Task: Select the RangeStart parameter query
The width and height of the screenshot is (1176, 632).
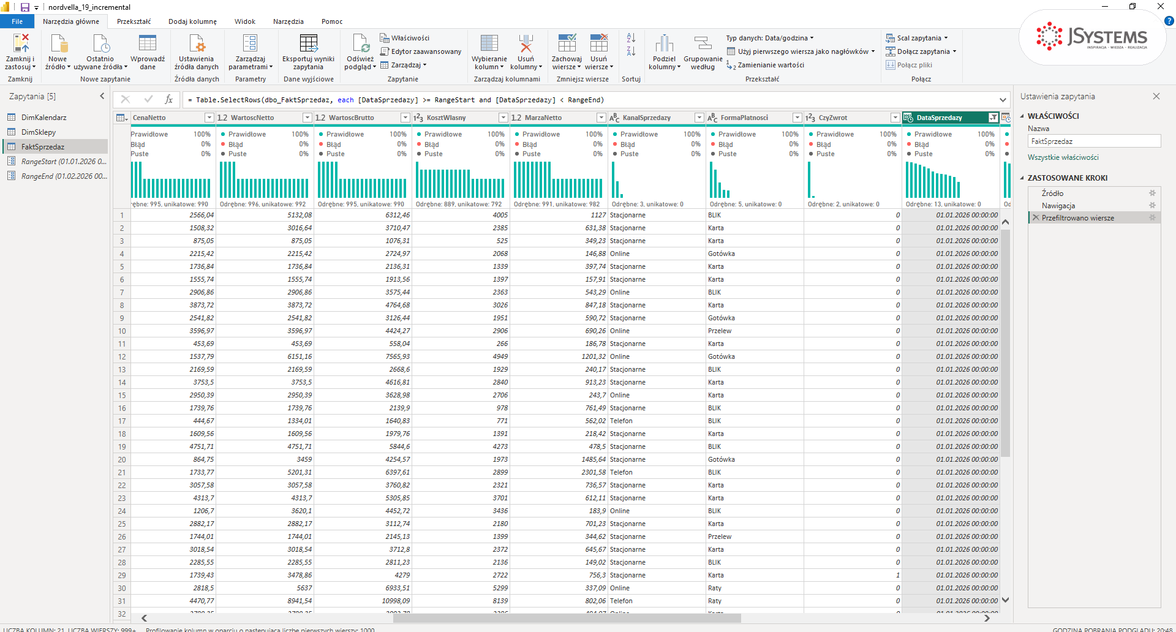Action: (x=55, y=161)
